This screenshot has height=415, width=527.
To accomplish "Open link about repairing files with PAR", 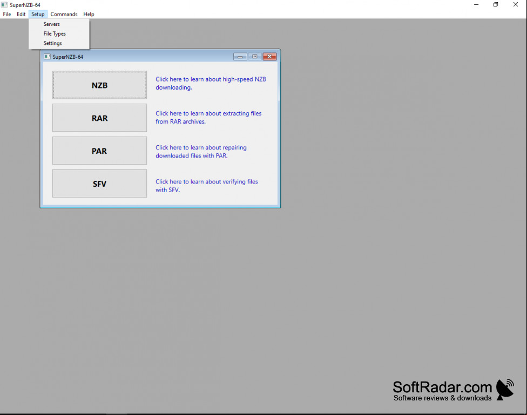I will click(x=201, y=152).
